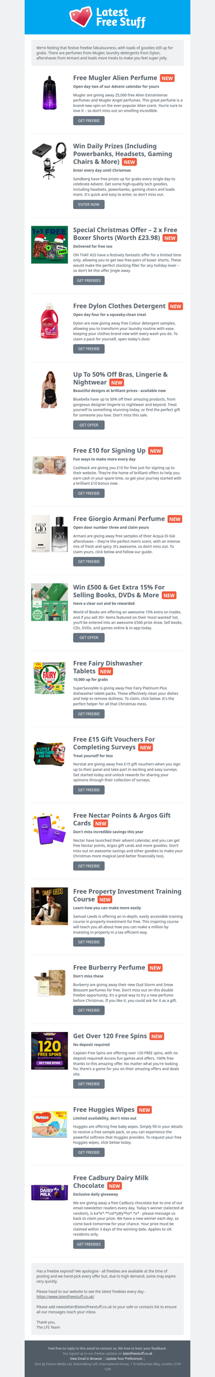
Task: Open the Fairy dishwasher tablets image
Action: pyautogui.click(x=49, y=678)
